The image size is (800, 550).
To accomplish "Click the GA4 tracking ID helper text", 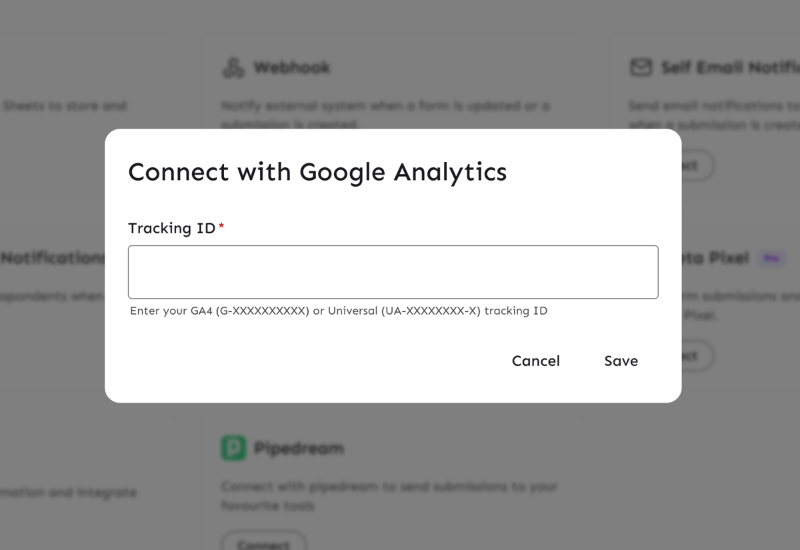I will click(x=339, y=311).
